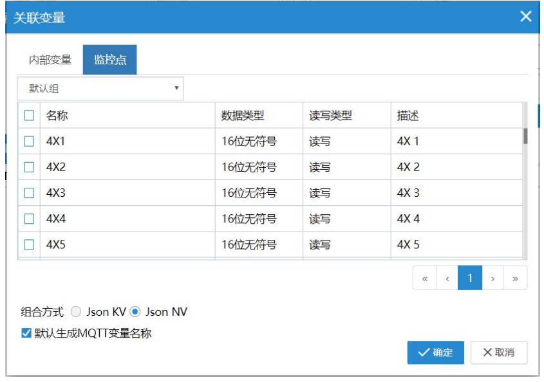
Task: Check the 4X3 row checkbox
Action: pyautogui.click(x=29, y=193)
